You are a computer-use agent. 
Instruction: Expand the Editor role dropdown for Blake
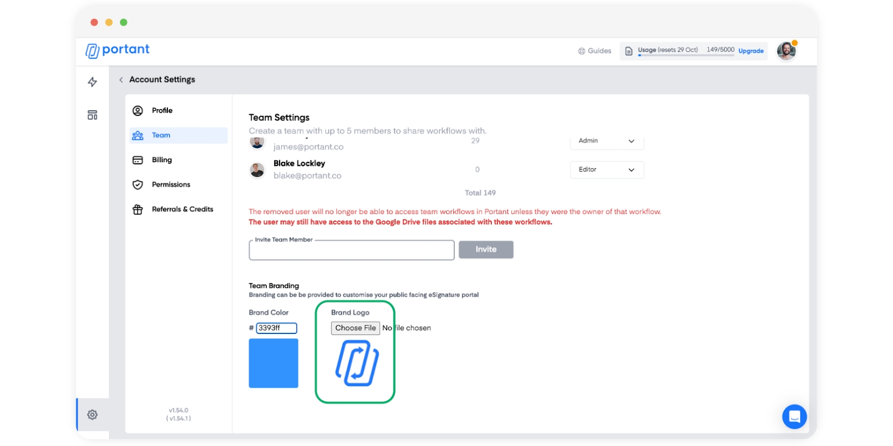[x=607, y=170]
